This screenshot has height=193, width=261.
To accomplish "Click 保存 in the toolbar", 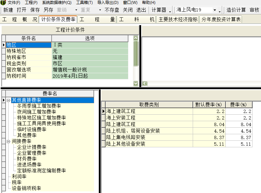I will [35, 10].
